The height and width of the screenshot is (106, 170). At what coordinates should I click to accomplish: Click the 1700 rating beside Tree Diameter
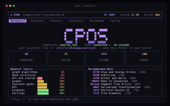click(128, 93)
